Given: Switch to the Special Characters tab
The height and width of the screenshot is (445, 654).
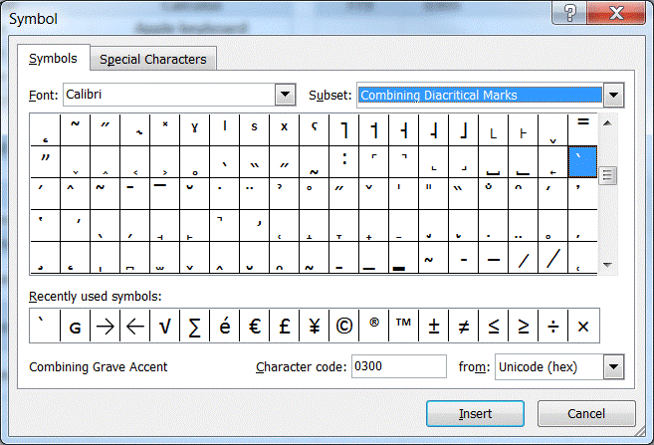Looking at the screenshot, I should coord(153,60).
